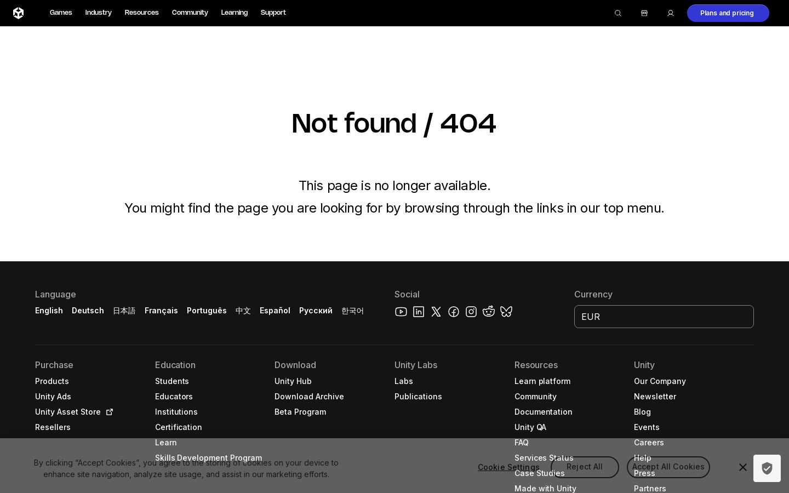Open Cookie Settings in the banner
789x493 pixels.
508,467
